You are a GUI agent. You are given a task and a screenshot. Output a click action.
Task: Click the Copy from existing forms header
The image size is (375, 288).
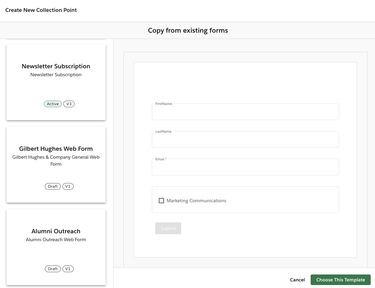[x=187, y=30]
